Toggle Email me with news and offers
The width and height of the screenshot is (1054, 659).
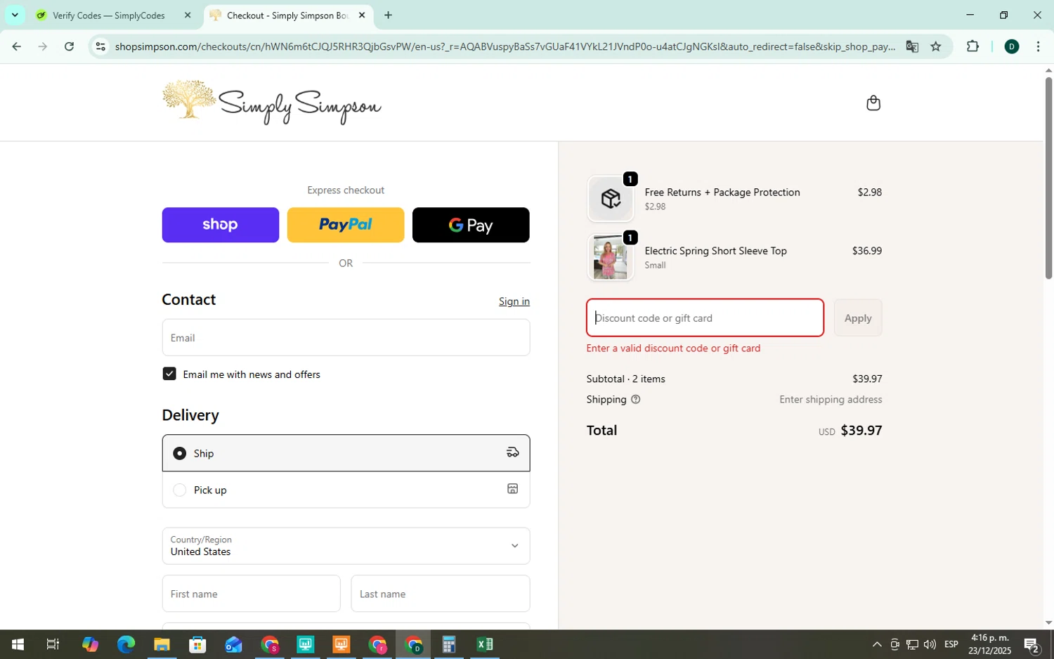coord(169,374)
